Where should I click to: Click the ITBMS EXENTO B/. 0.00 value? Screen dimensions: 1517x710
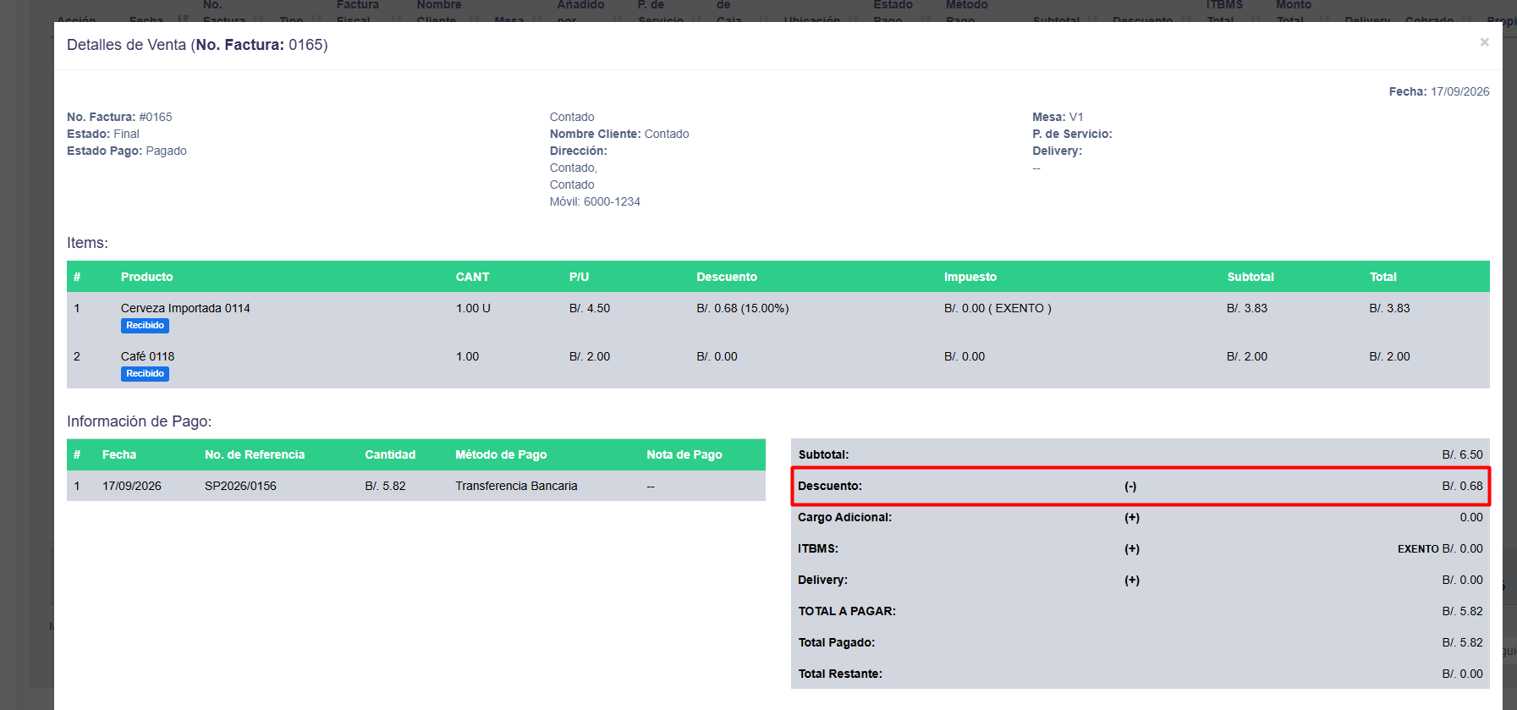point(1440,548)
